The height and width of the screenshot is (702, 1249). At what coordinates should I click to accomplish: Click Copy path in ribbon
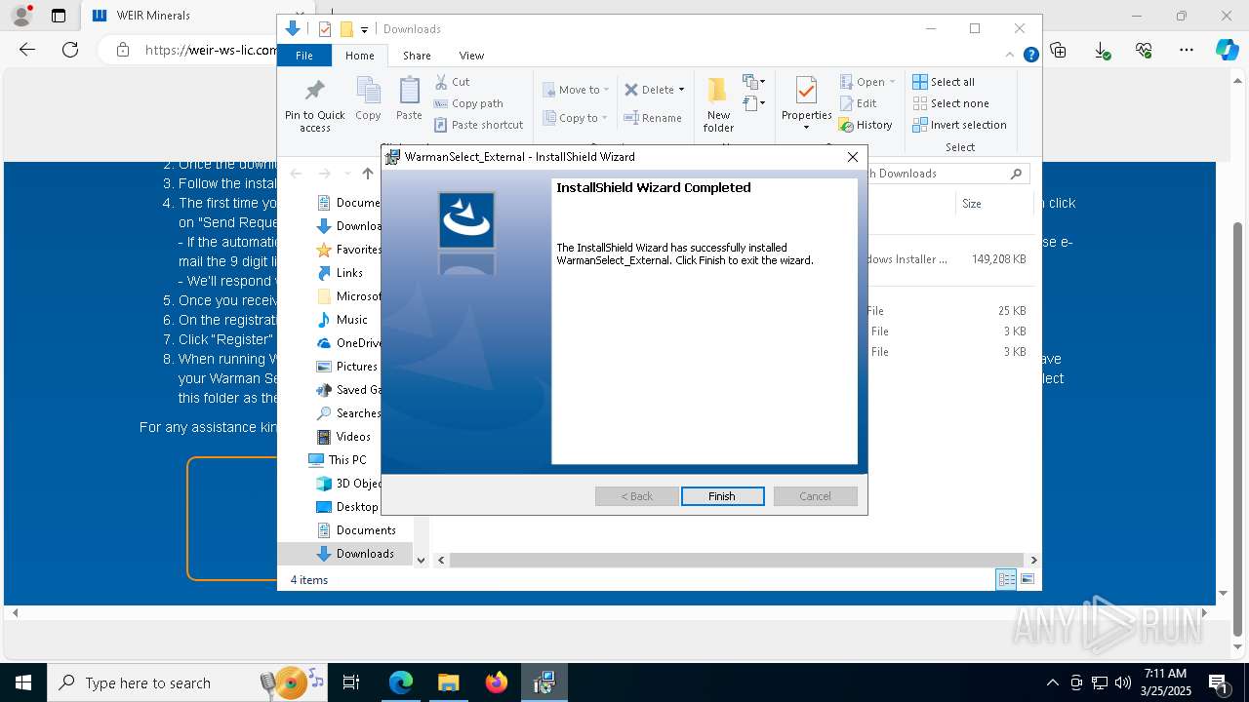pyautogui.click(x=468, y=103)
